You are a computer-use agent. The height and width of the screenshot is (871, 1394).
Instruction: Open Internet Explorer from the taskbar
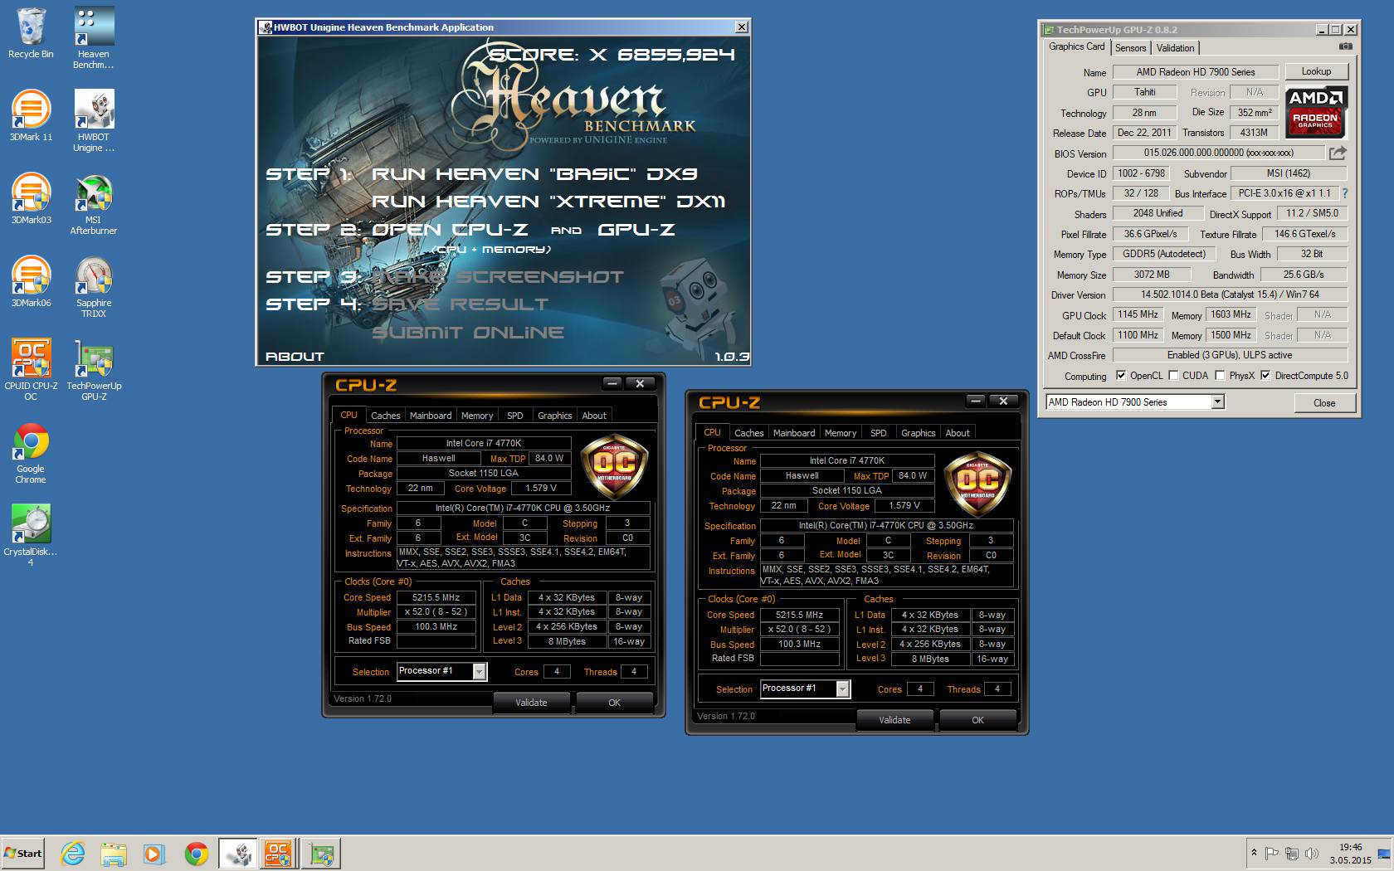[x=73, y=854]
